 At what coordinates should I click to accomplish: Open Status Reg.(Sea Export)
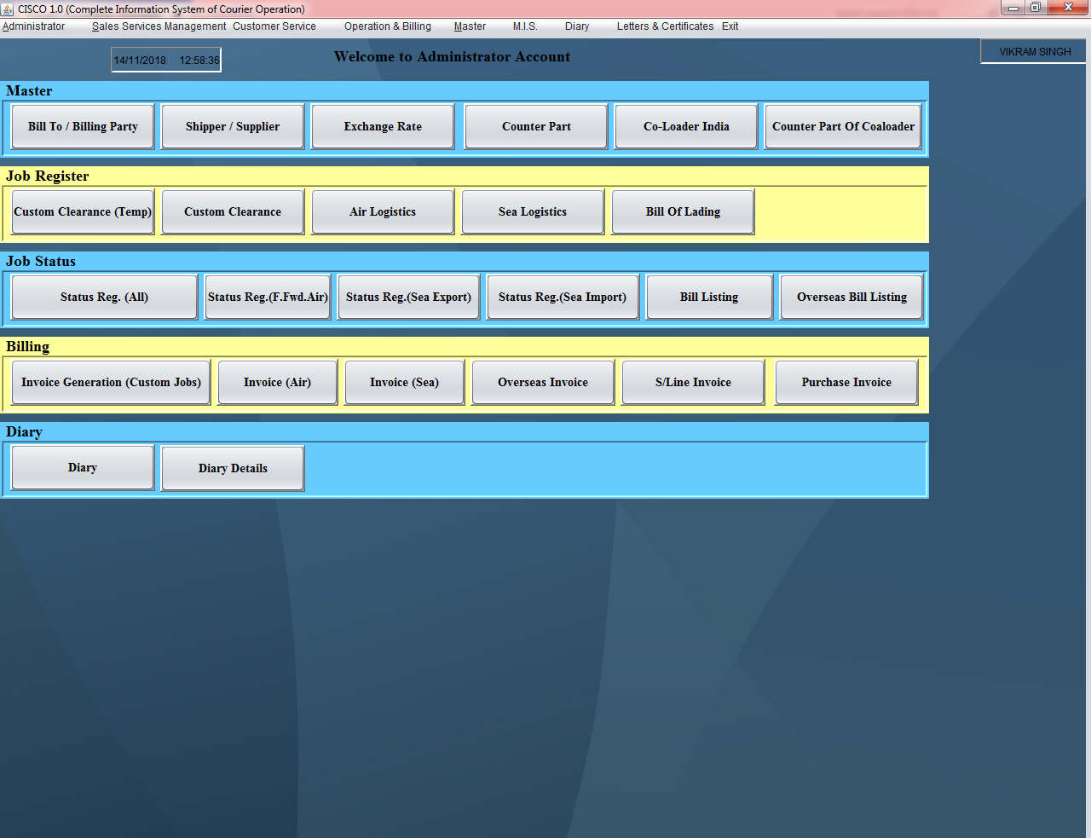click(409, 297)
